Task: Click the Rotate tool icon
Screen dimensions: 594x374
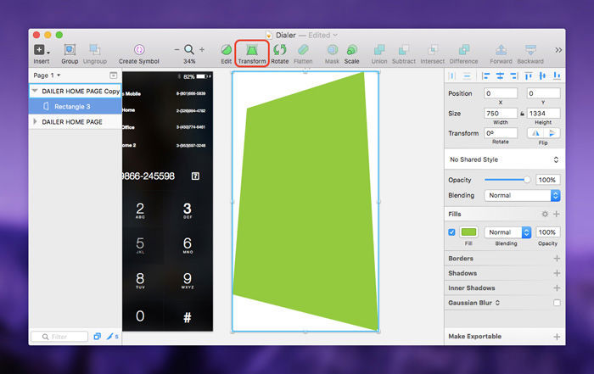Action: [279, 50]
